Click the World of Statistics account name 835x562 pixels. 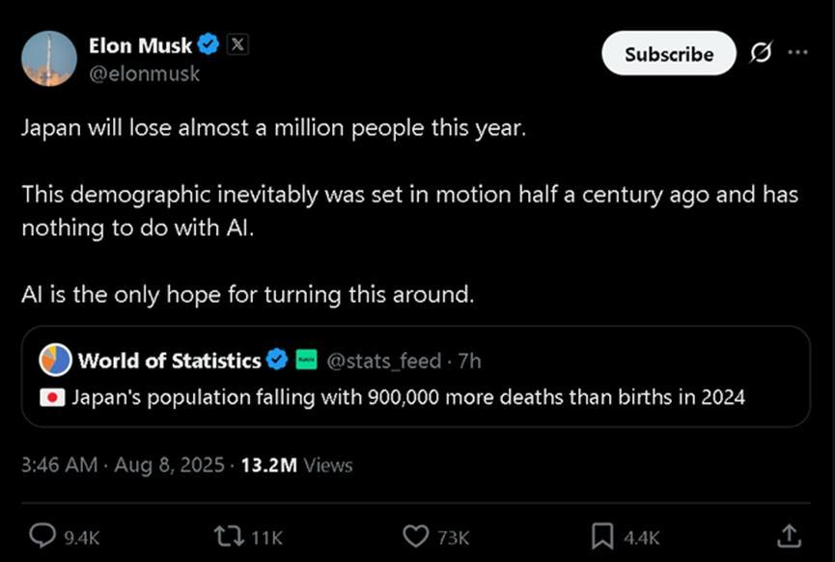[169, 361]
